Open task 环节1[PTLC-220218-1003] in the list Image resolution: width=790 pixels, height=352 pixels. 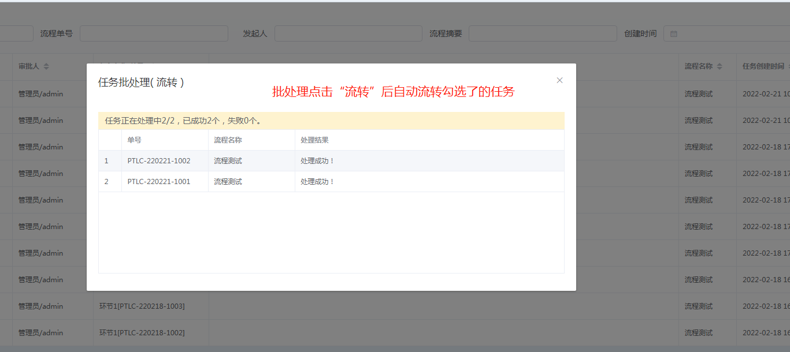142,306
